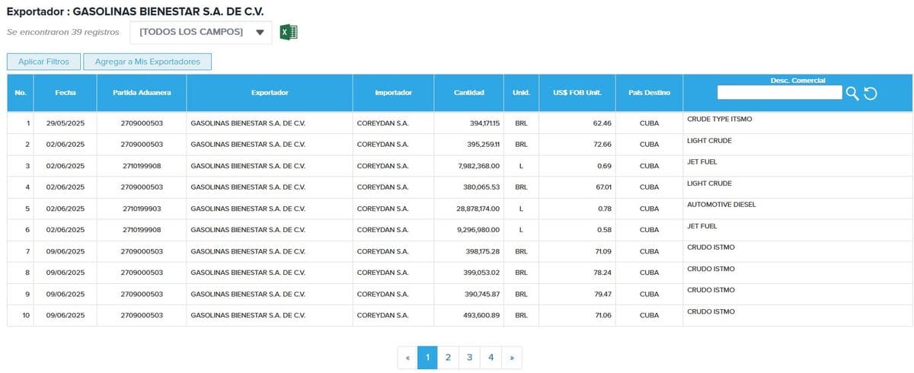This screenshot has width=914, height=373.
Task: Click FOB unit price 67.01
Action: tap(603, 186)
